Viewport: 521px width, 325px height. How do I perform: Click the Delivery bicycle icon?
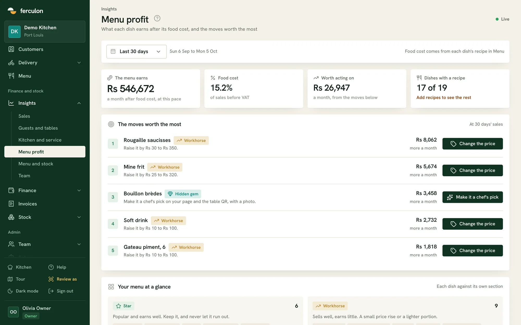click(x=11, y=63)
